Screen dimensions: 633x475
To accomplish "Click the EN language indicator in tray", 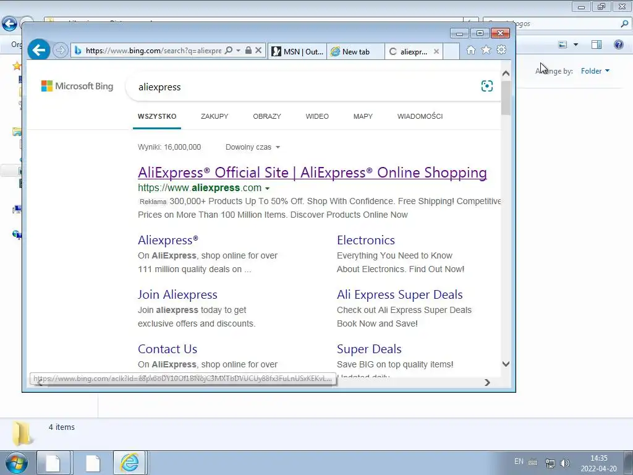I will [x=519, y=461].
